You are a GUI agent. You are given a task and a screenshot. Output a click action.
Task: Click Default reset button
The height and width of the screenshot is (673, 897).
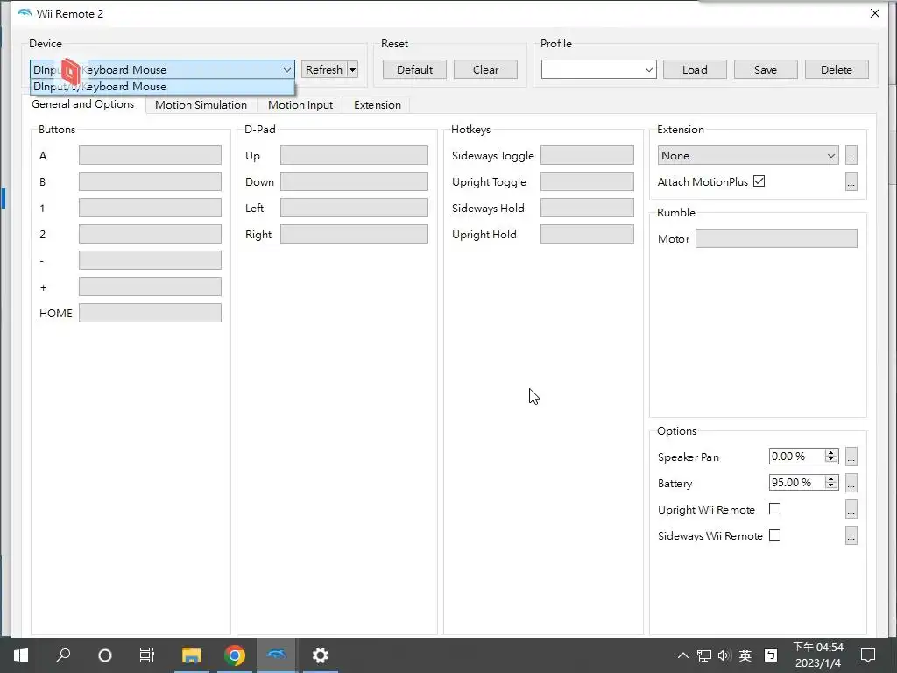(x=414, y=70)
